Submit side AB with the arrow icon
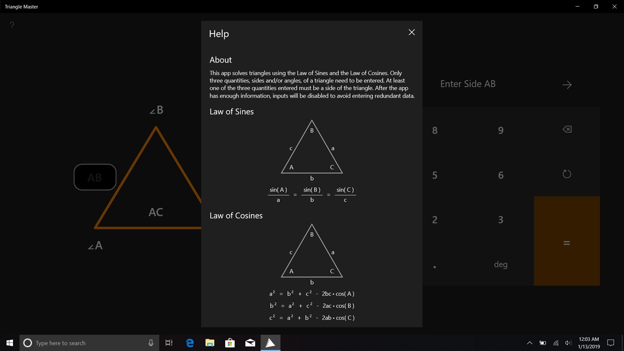This screenshot has height=351, width=624. (566, 84)
